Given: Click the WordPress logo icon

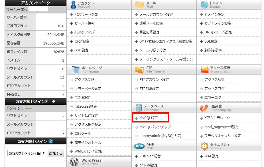Looking at the screenshot, I should (74, 162).
